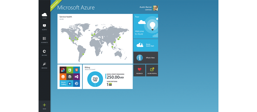This screenshot has width=257, height=112.
Task: Open Billing in the left sidebar
Action: point(44,53)
